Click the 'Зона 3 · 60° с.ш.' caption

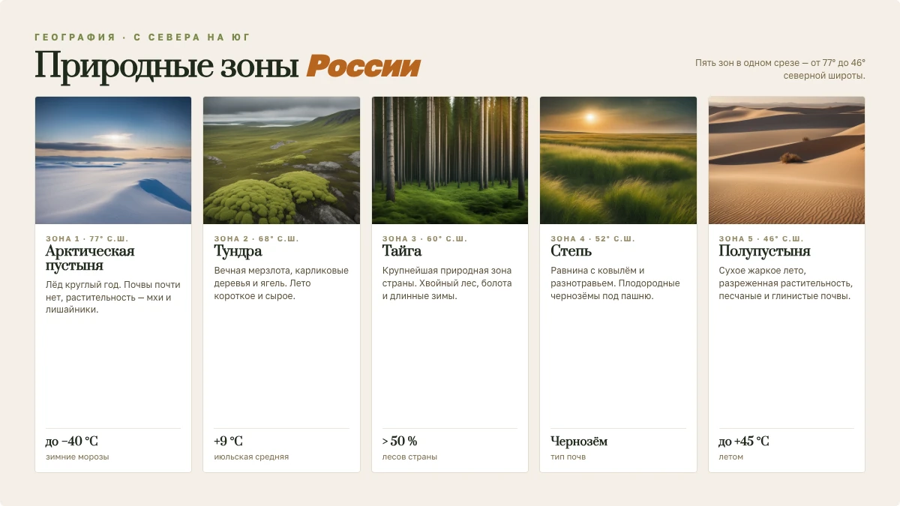(424, 238)
